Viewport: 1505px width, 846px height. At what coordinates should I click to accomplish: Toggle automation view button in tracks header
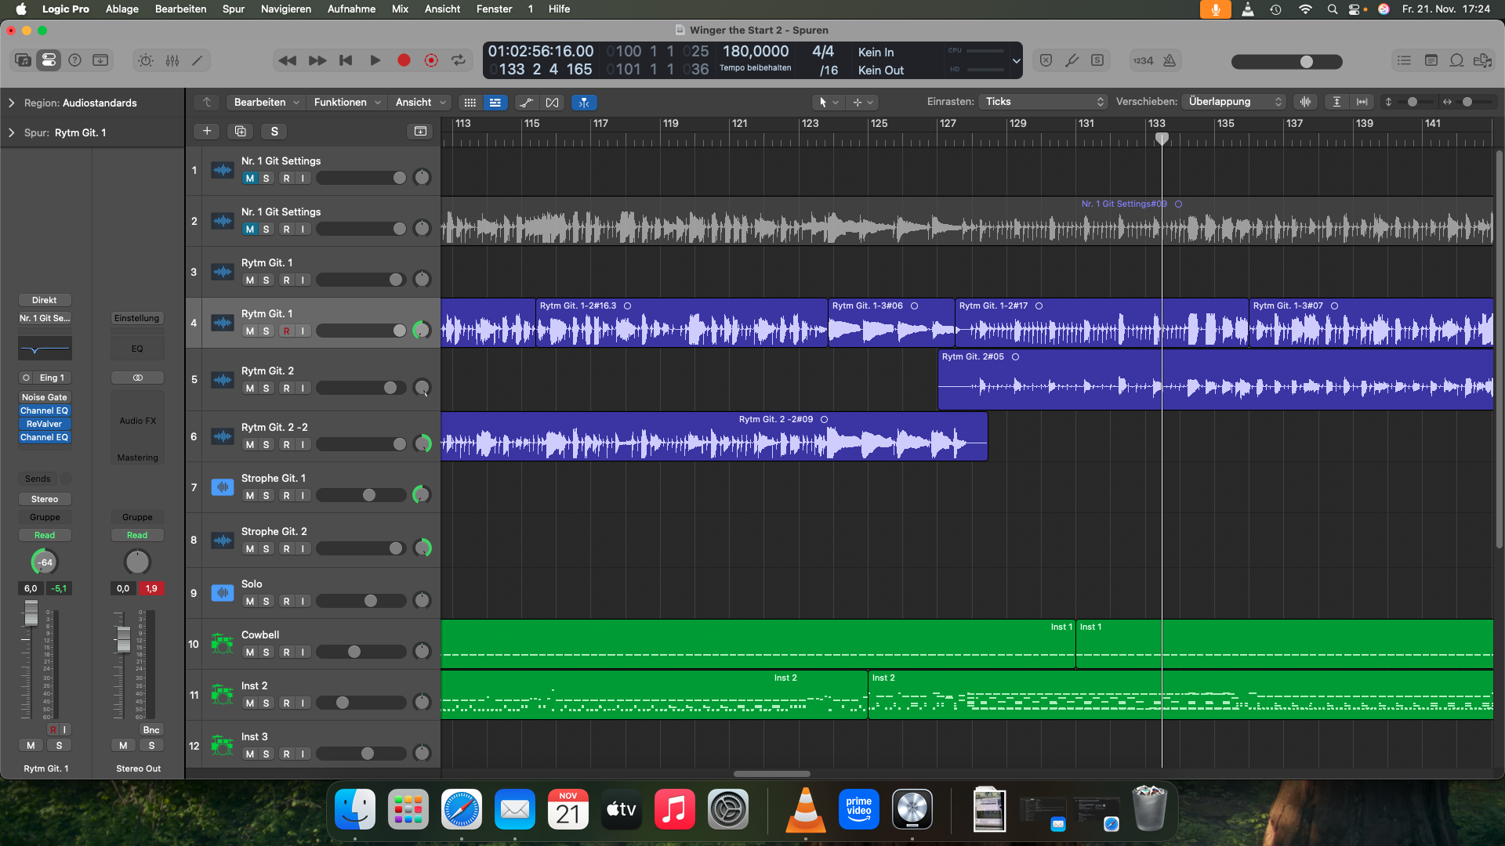tap(526, 103)
